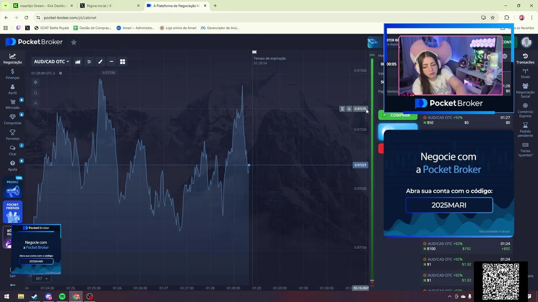Open the Pocket Friends banner
Viewport: 538px width, 302px height.
tap(13, 212)
